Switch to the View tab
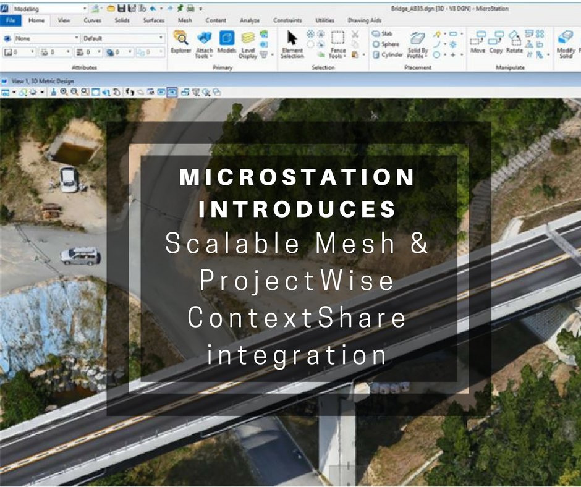The height and width of the screenshot is (487, 581). click(64, 20)
